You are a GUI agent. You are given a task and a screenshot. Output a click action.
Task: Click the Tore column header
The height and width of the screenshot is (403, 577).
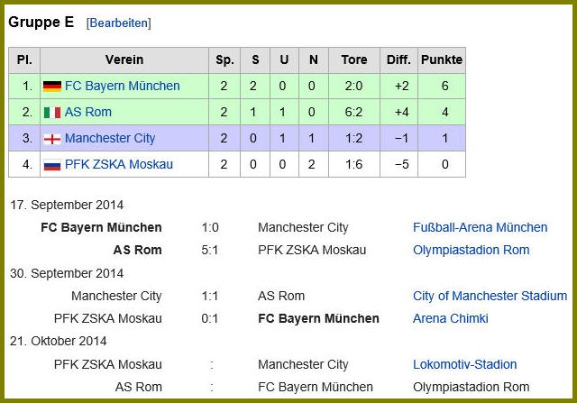click(354, 60)
